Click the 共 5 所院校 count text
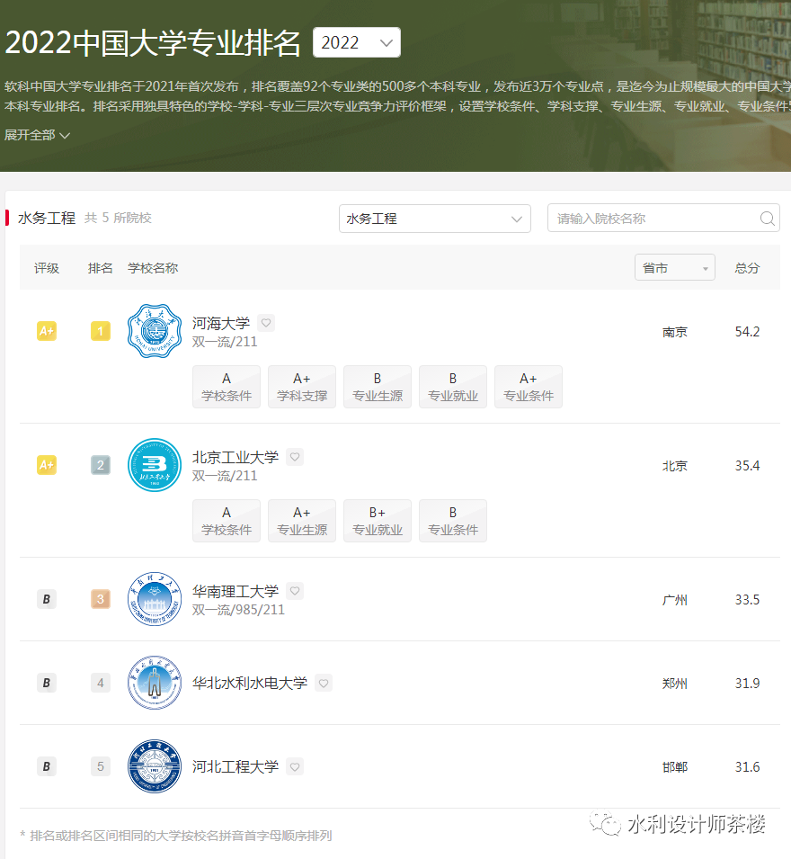Viewport: 791px width, 859px height. 118,218
